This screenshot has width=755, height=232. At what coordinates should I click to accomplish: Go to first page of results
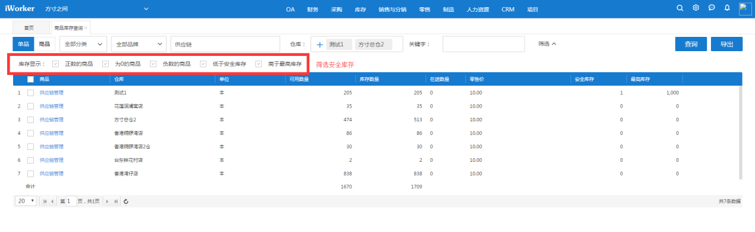click(45, 202)
